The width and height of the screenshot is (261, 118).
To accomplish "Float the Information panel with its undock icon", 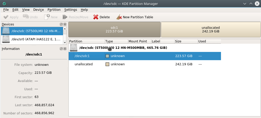I will click(61, 49).
